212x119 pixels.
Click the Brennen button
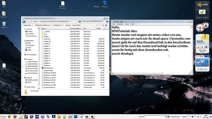tap(68, 25)
